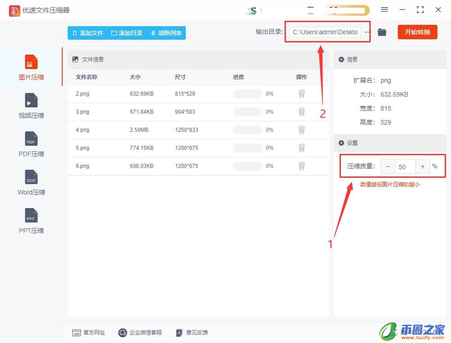Switch to 视频压缩 mode

tap(31, 106)
